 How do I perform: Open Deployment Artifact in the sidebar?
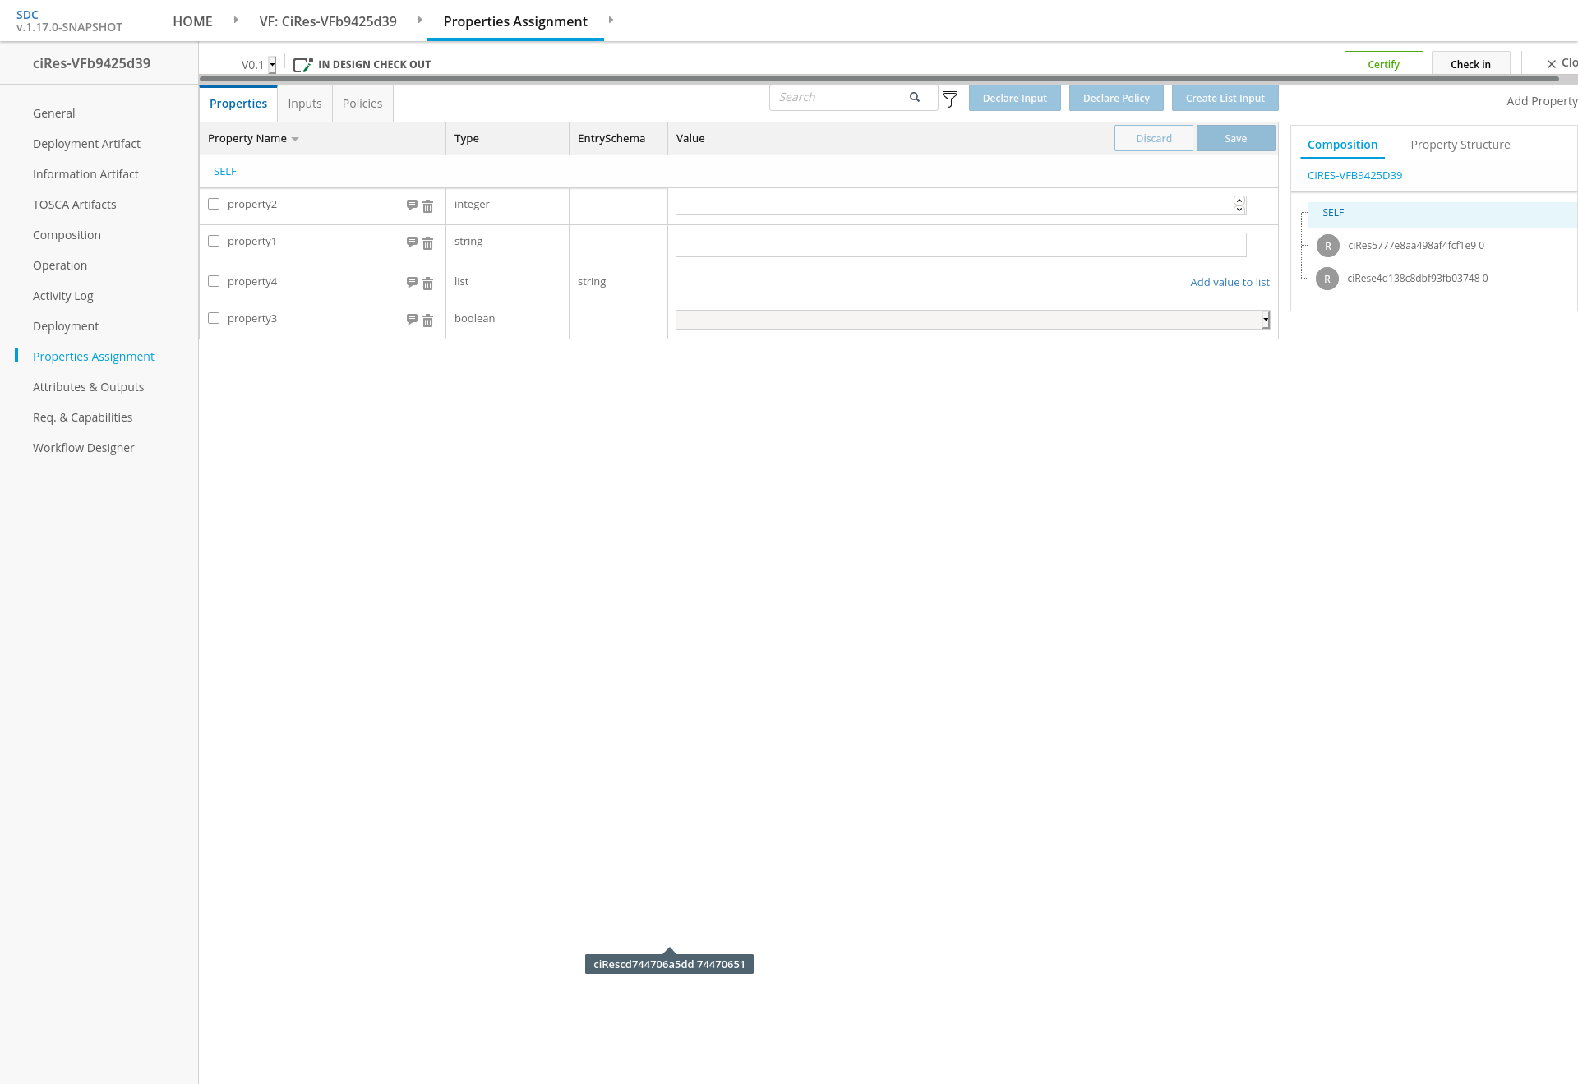[x=86, y=144]
